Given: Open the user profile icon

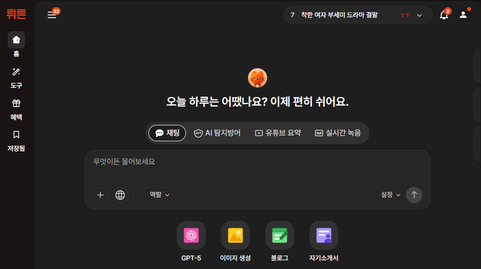Looking at the screenshot, I should (x=463, y=15).
